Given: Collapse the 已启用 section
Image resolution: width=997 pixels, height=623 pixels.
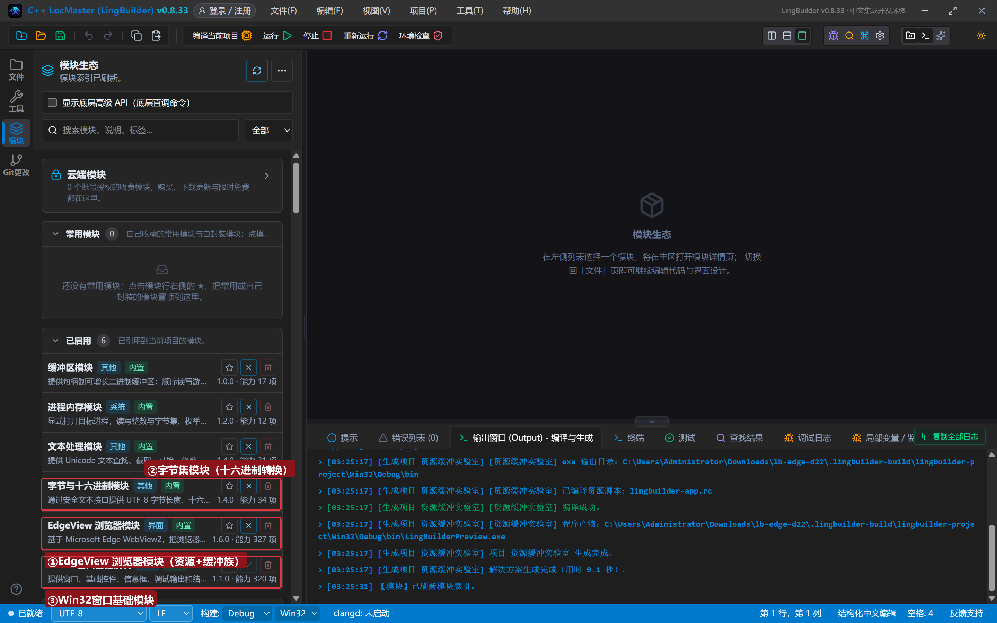Looking at the screenshot, I should point(55,341).
